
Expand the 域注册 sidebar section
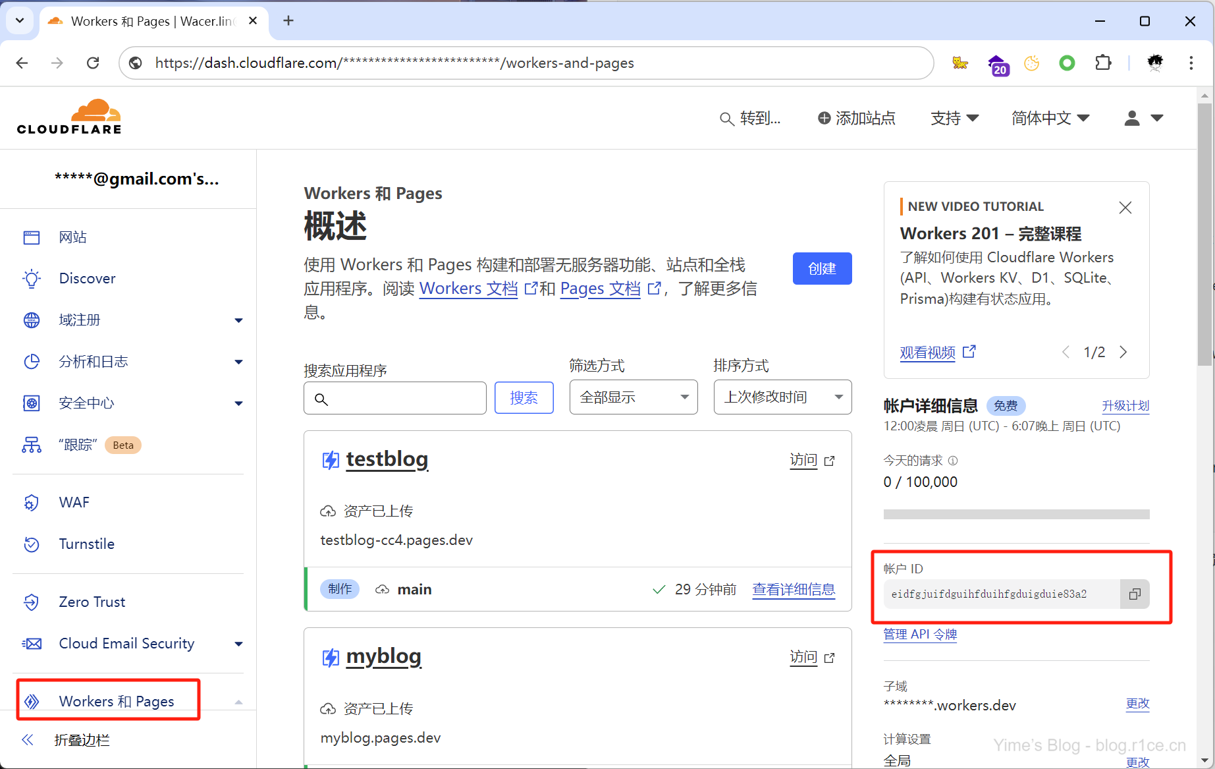tap(238, 320)
